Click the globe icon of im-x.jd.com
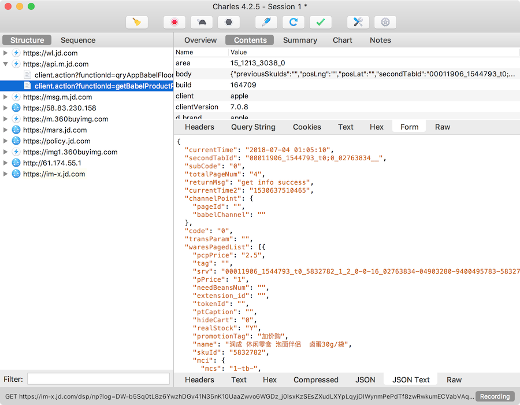Image resolution: width=520 pixels, height=405 pixels. [16, 174]
